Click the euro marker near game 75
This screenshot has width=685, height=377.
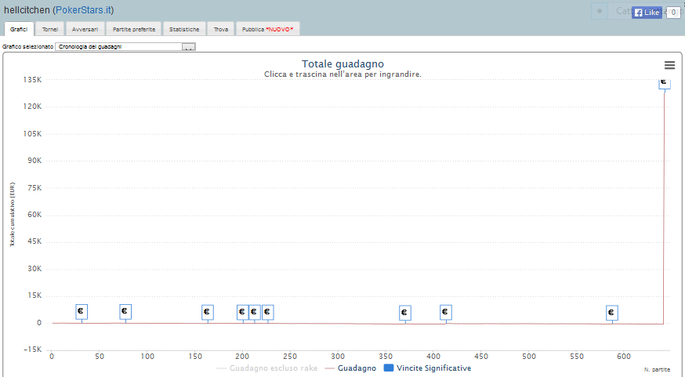coord(125,311)
